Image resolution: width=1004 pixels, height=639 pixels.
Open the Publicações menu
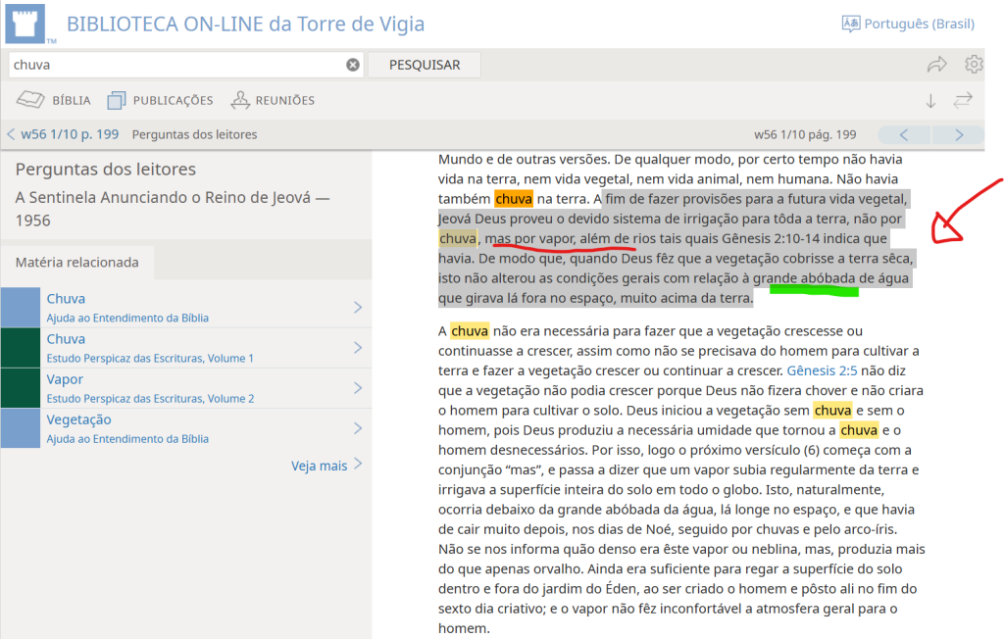click(160, 100)
